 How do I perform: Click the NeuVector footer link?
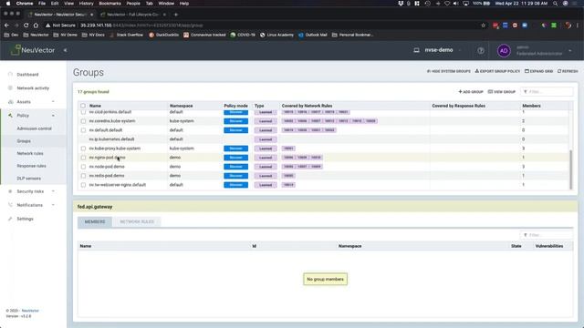[30, 311]
